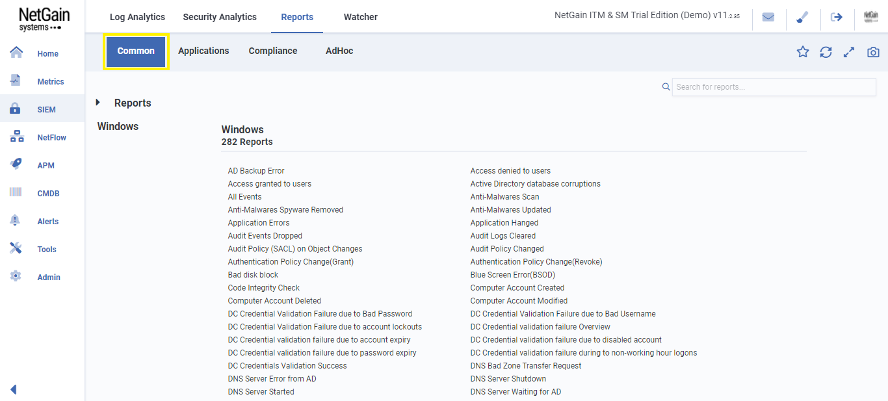Open the Log Analytics tab
888x401 pixels.
(137, 17)
